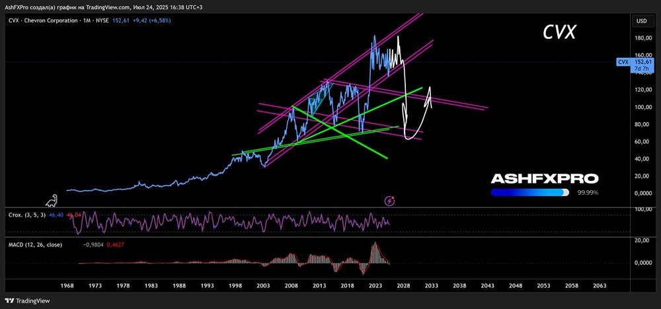Click the Stochastic red value 46,04

point(73,215)
